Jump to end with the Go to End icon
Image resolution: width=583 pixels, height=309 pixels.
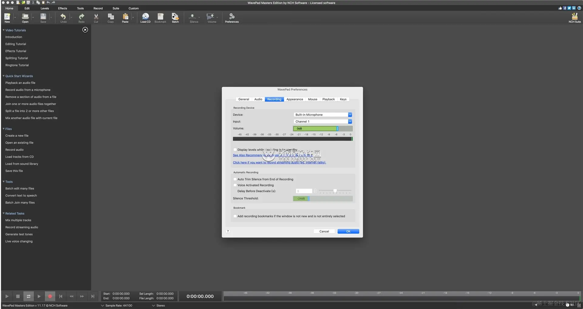[93, 296]
